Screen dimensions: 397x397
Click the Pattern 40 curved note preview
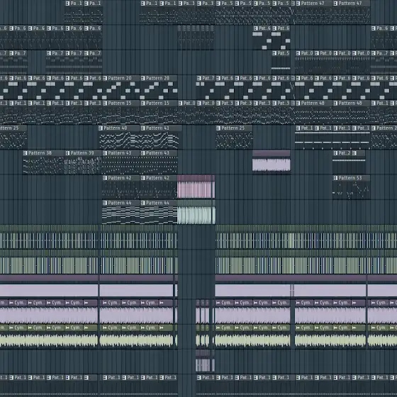[x=119, y=140]
